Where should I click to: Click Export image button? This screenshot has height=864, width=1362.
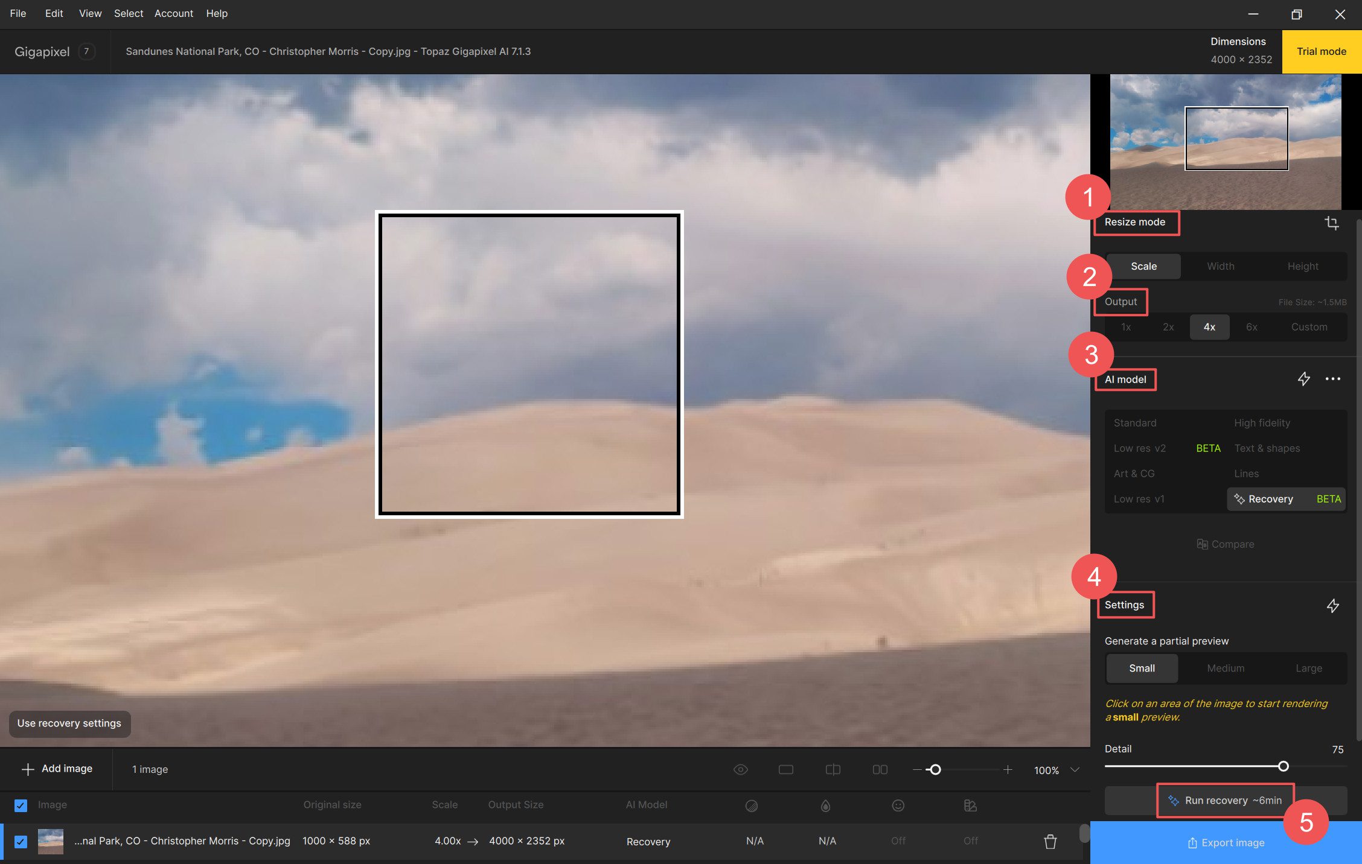[x=1226, y=842]
